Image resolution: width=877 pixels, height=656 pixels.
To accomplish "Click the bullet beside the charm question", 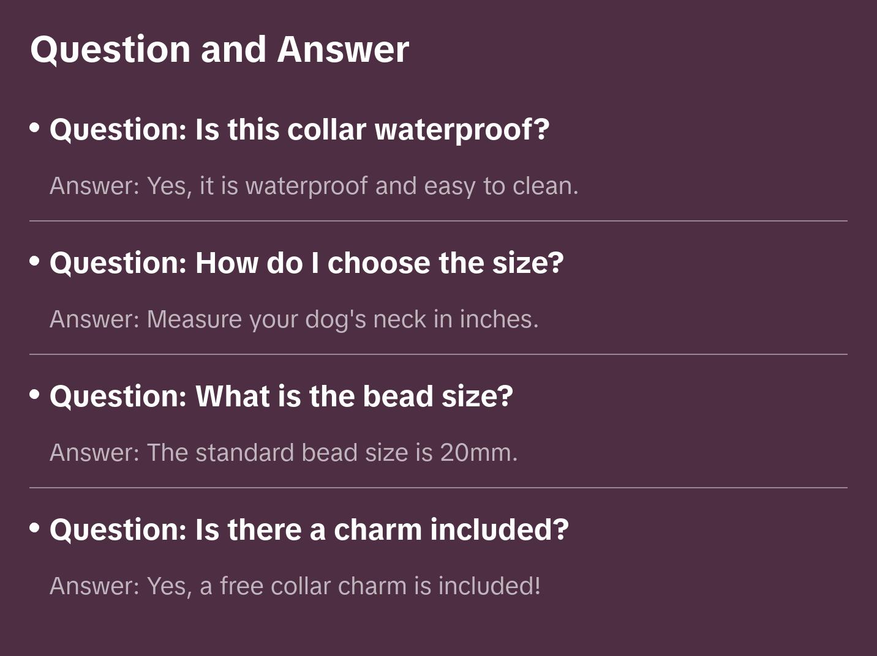I will pyautogui.click(x=35, y=528).
